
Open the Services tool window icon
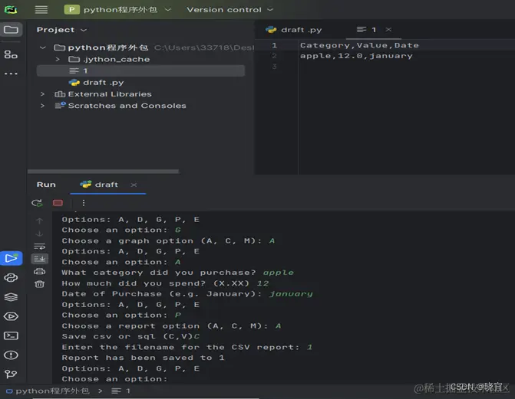(11, 316)
